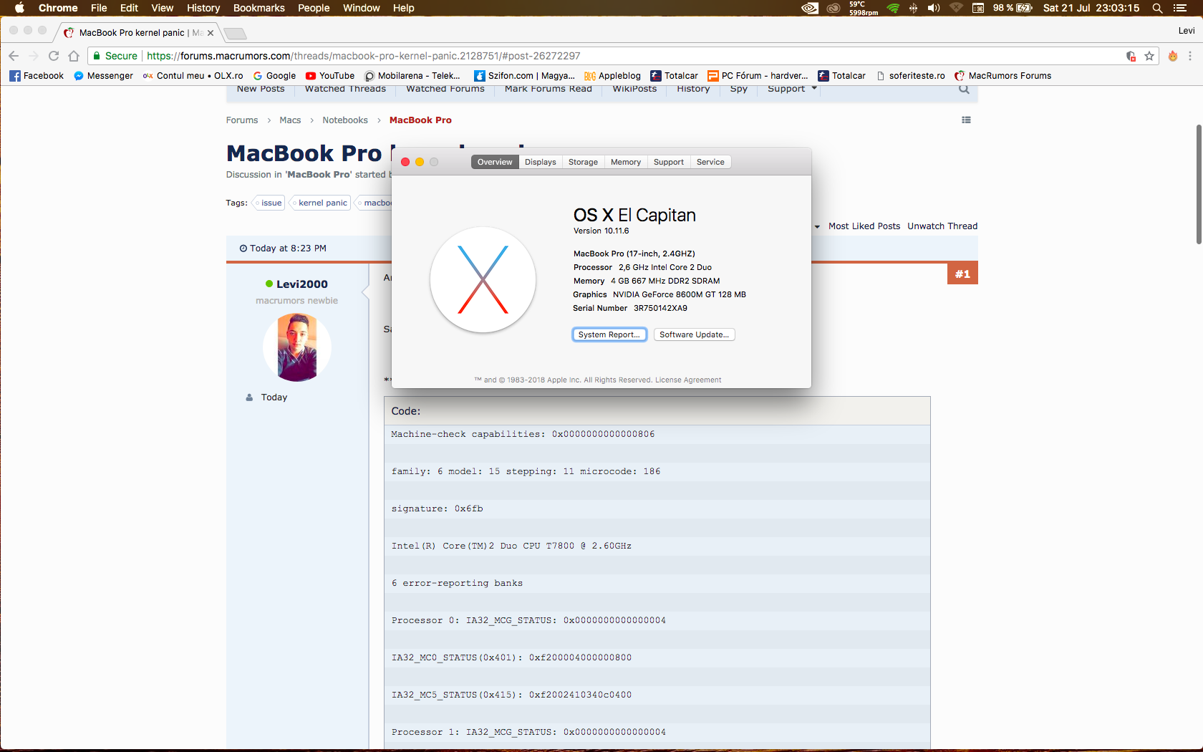Expand the dropdown arrow beside Most Liked Posts
The height and width of the screenshot is (752, 1203).
click(817, 226)
